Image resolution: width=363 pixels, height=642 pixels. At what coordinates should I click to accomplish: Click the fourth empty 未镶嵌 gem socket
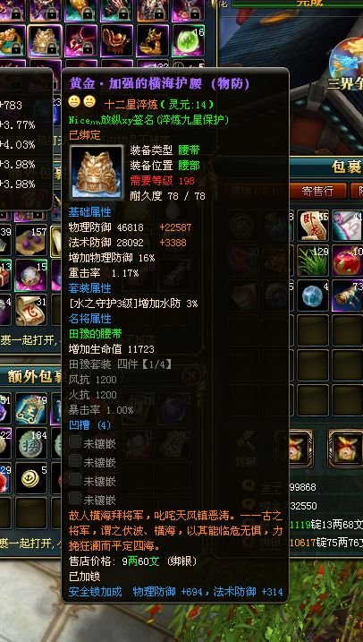coord(75,498)
